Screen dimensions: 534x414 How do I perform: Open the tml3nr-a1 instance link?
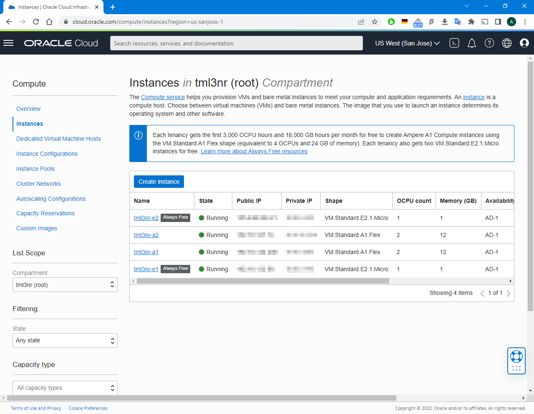click(146, 252)
